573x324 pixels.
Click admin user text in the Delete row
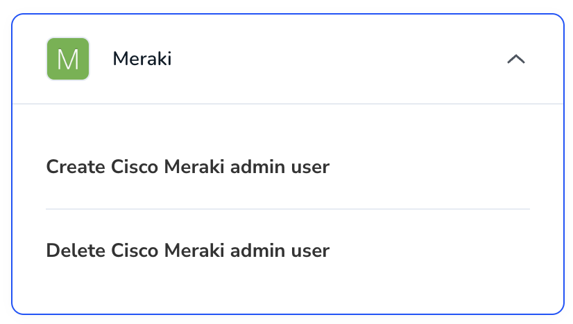pyautogui.click(x=280, y=251)
